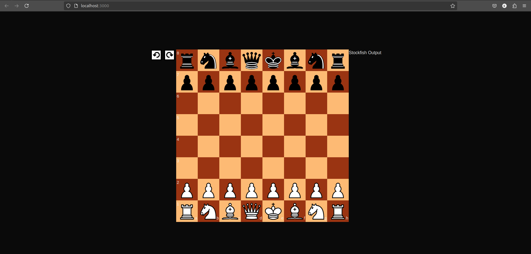Select the white rook on h1
Screen dimensions: 531x254
(338, 211)
